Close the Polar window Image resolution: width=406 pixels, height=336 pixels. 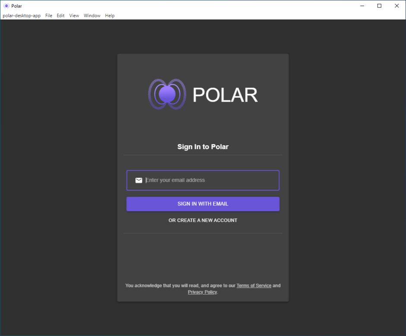point(396,6)
